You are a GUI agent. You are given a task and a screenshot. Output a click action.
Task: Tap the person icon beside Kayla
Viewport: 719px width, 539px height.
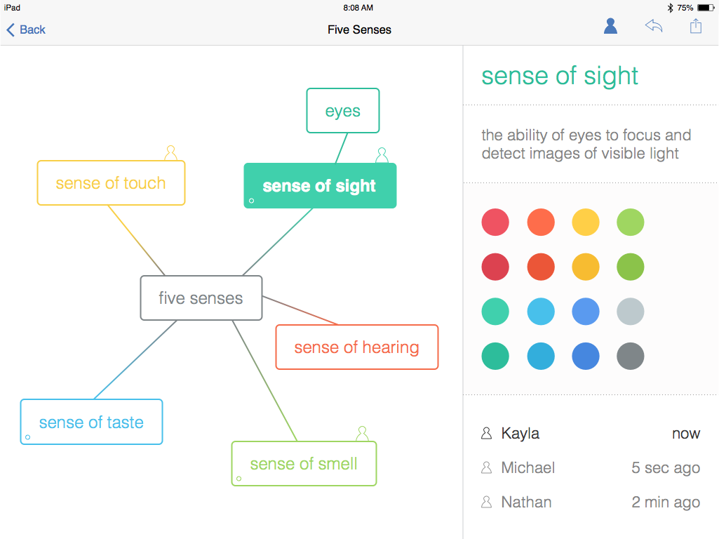(x=487, y=433)
